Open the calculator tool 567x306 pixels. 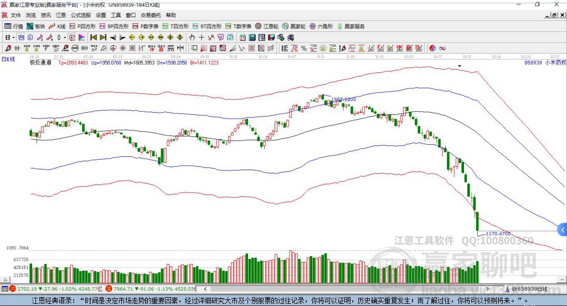point(252,38)
